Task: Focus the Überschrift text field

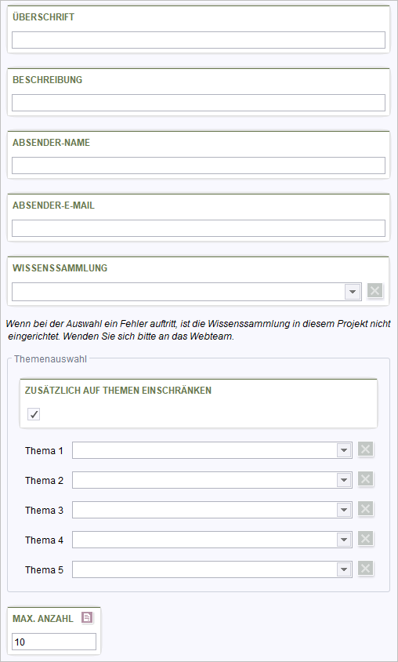Action: point(198,40)
